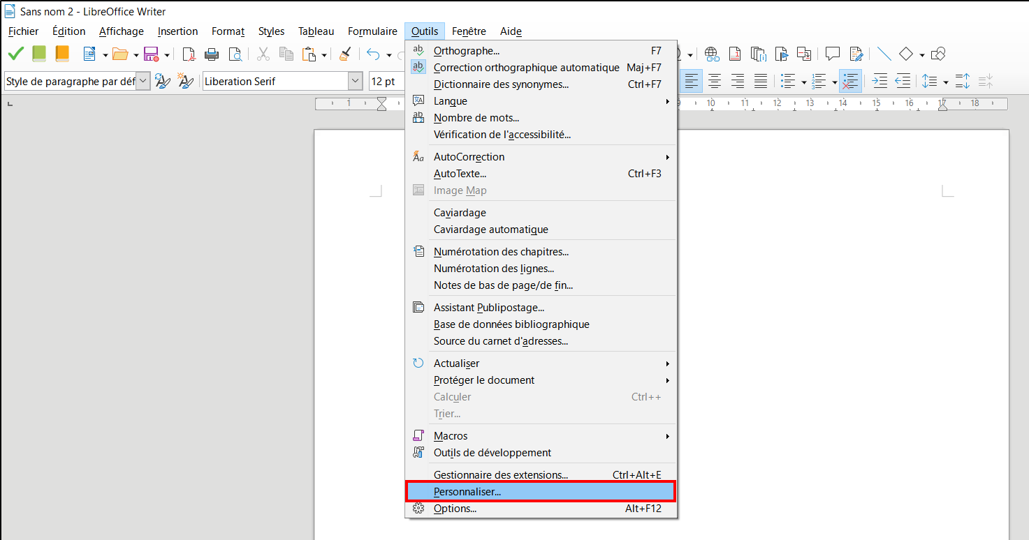Expand the save options arrow
The width and height of the screenshot is (1029, 540).
(167, 54)
